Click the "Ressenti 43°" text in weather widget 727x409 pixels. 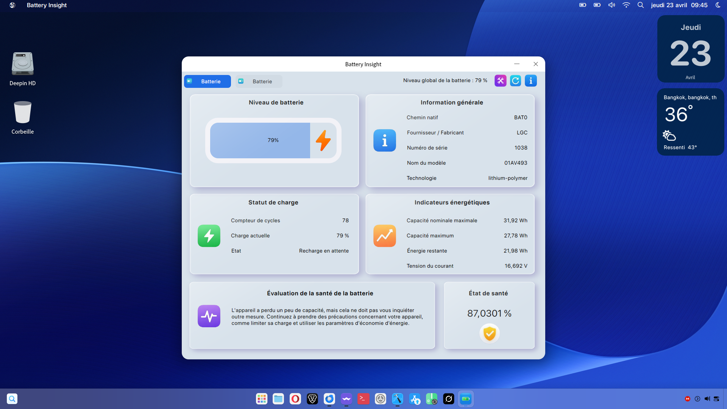click(x=680, y=148)
